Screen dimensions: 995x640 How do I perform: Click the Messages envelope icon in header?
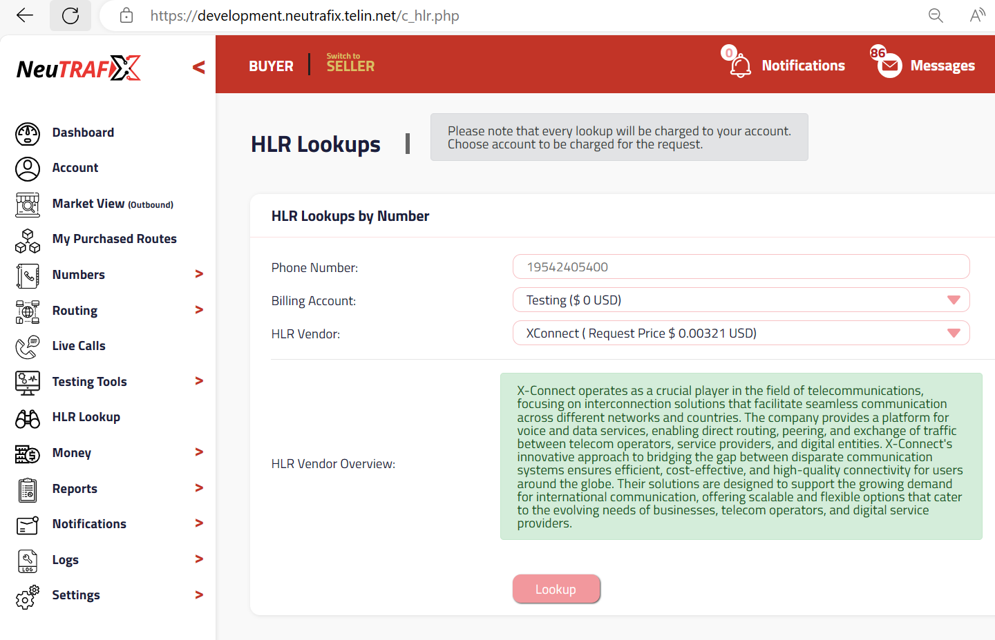point(890,66)
